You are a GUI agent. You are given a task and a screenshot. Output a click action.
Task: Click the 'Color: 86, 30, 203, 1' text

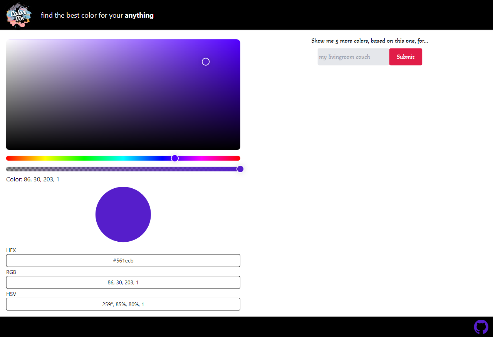[33, 179]
